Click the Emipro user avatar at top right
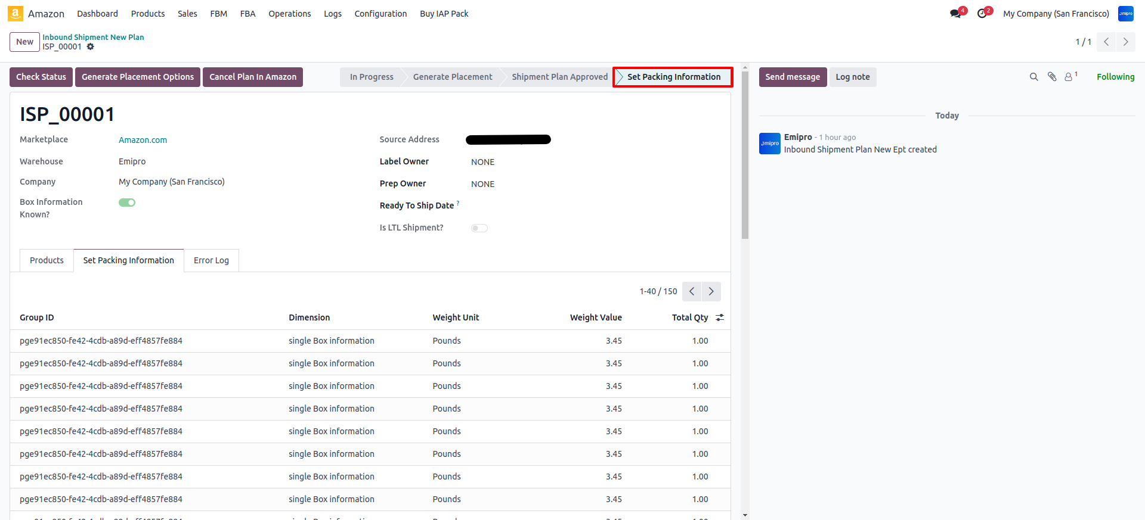The width and height of the screenshot is (1145, 520). pyautogui.click(x=1125, y=14)
